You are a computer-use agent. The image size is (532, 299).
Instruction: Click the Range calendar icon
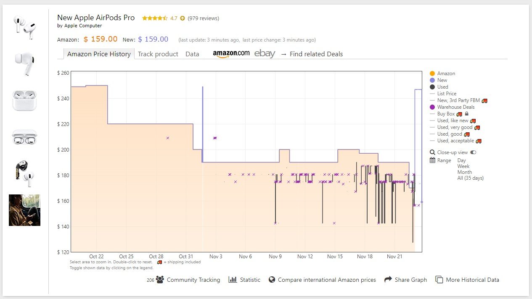[x=432, y=160]
